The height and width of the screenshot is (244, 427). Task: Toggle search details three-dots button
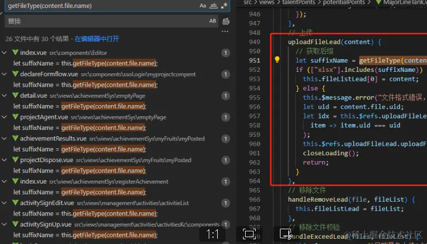(x=225, y=31)
